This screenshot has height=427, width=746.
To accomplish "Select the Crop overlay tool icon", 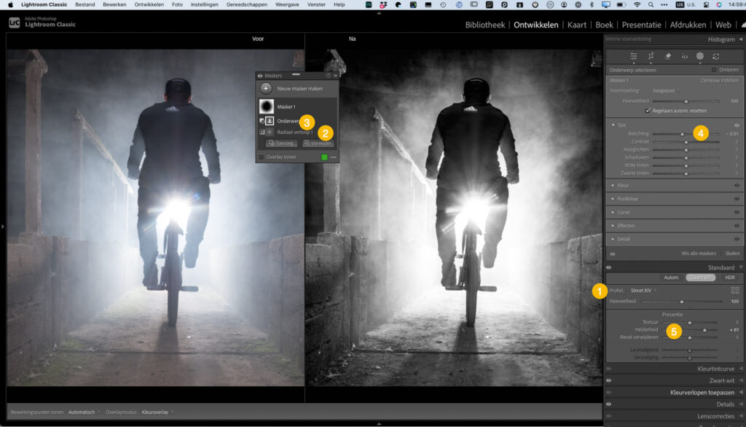I will coord(651,56).
